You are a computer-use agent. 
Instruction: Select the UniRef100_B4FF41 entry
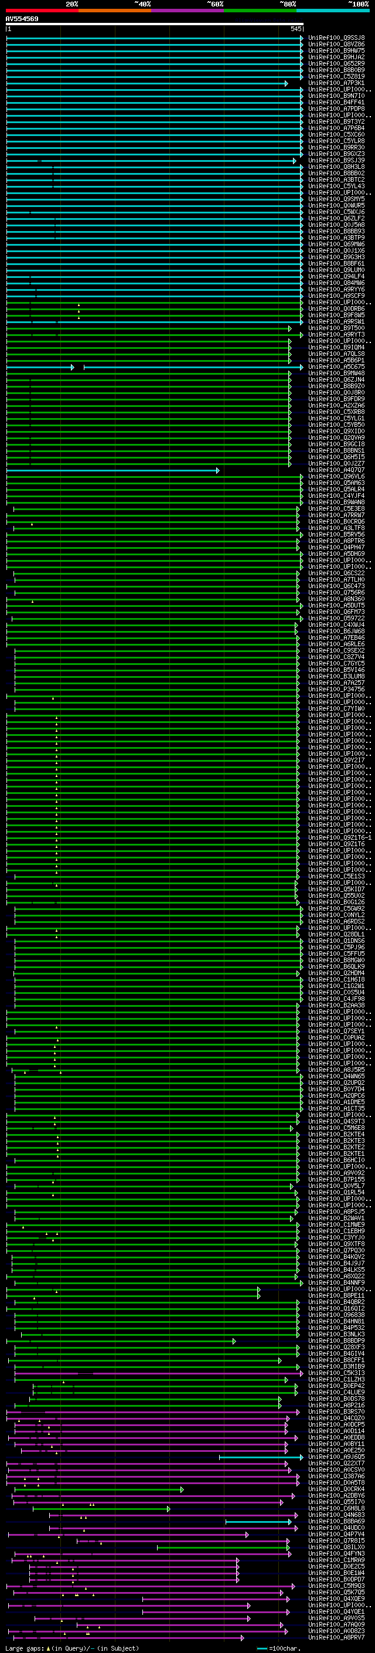point(336,102)
